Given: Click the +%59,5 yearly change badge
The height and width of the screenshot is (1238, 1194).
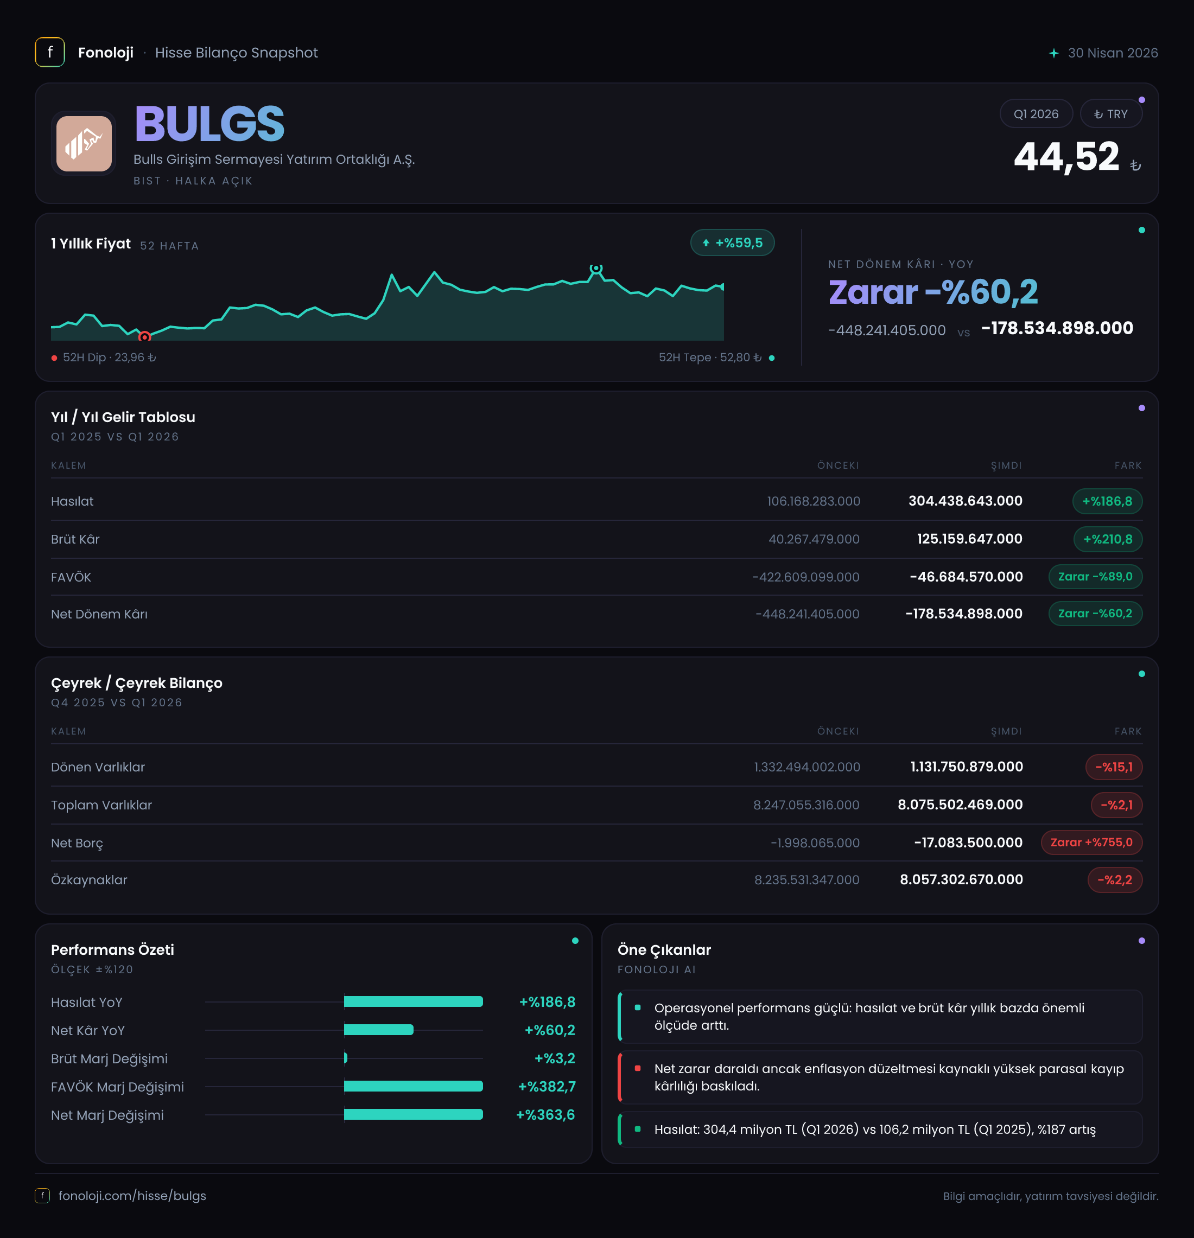Looking at the screenshot, I should tap(732, 243).
